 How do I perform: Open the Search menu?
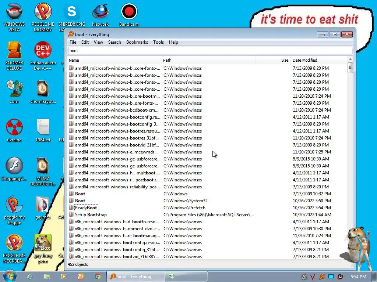pos(114,42)
